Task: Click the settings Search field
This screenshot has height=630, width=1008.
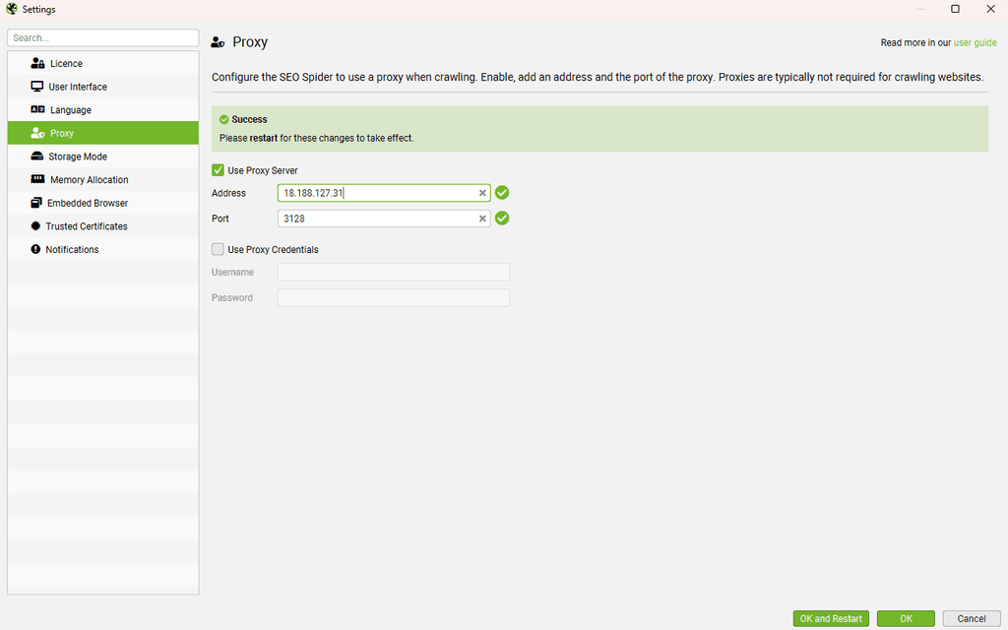Action: point(102,38)
